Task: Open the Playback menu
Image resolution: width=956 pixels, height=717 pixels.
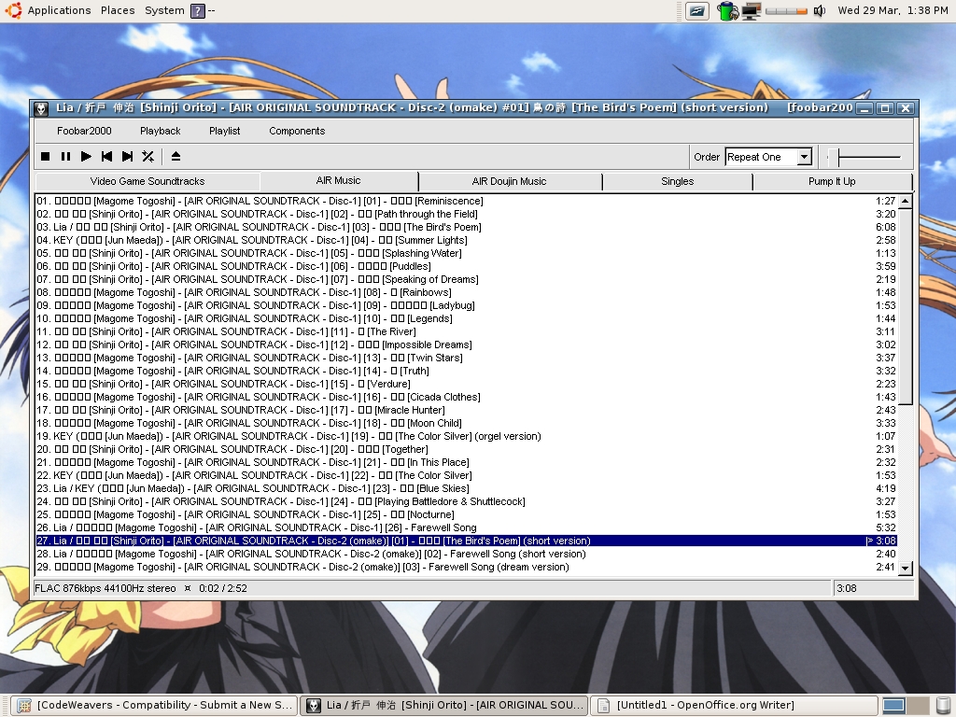Action: tap(159, 131)
